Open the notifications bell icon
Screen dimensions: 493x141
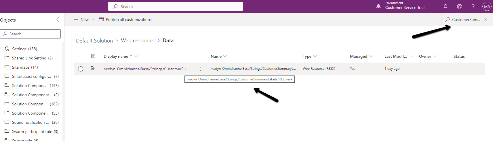coord(445,6)
